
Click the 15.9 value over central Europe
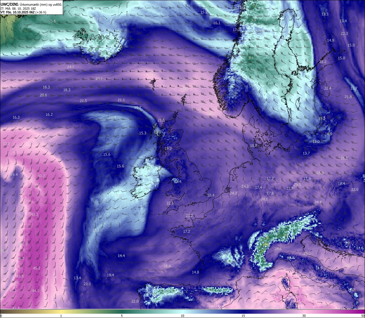click(307, 179)
